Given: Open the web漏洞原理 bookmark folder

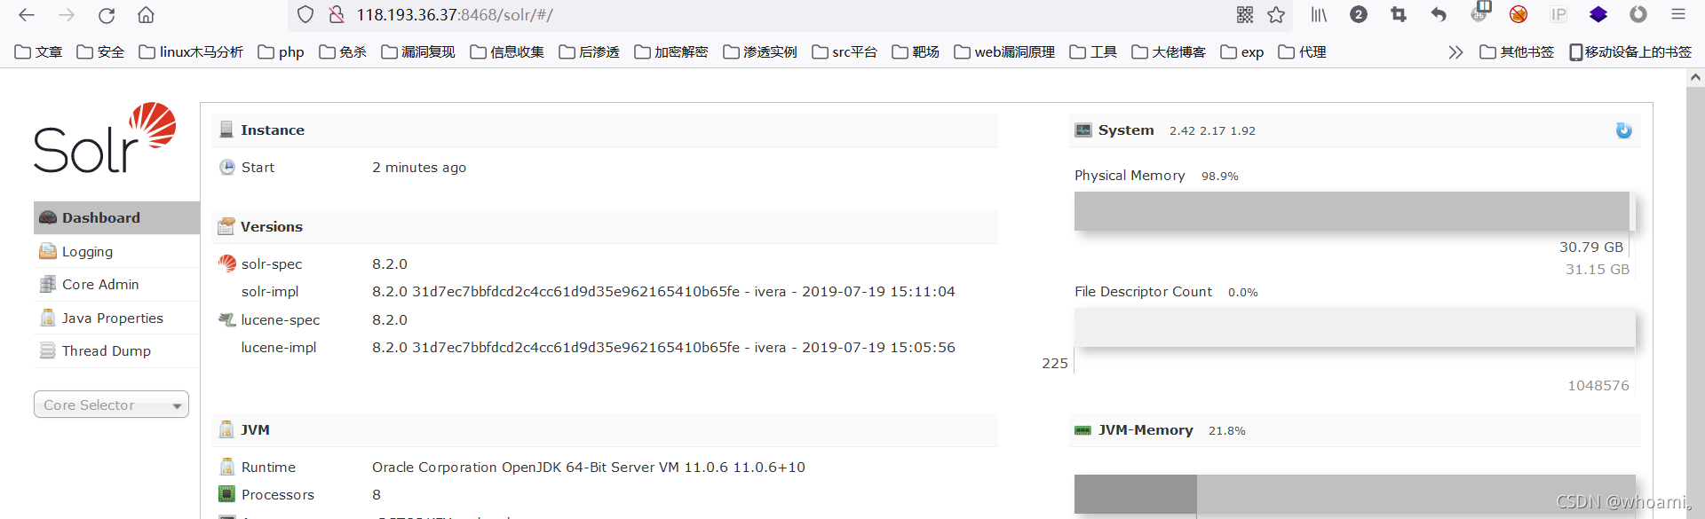Looking at the screenshot, I should pos(1004,52).
